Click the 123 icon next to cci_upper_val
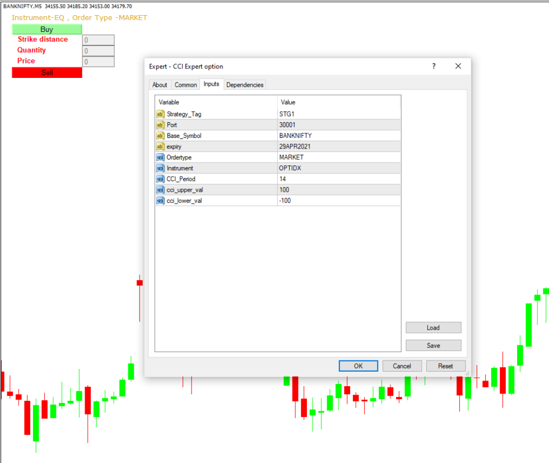The height and width of the screenshot is (463, 549). point(160,189)
